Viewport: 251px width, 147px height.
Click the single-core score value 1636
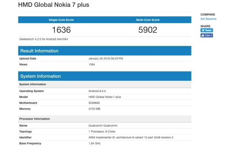click(61, 30)
